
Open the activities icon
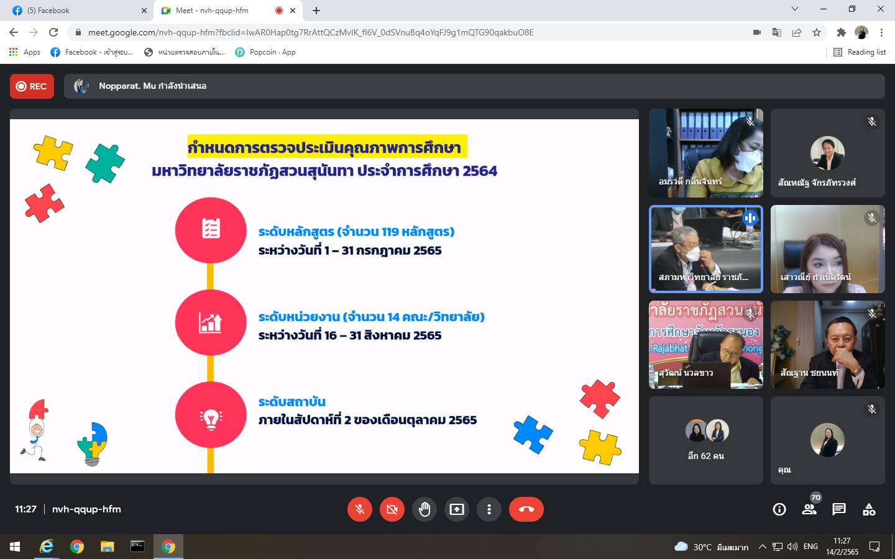click(869, 509)
